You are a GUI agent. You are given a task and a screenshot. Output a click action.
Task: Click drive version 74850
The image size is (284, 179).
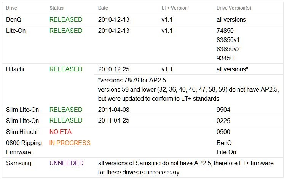coord(225,31)
